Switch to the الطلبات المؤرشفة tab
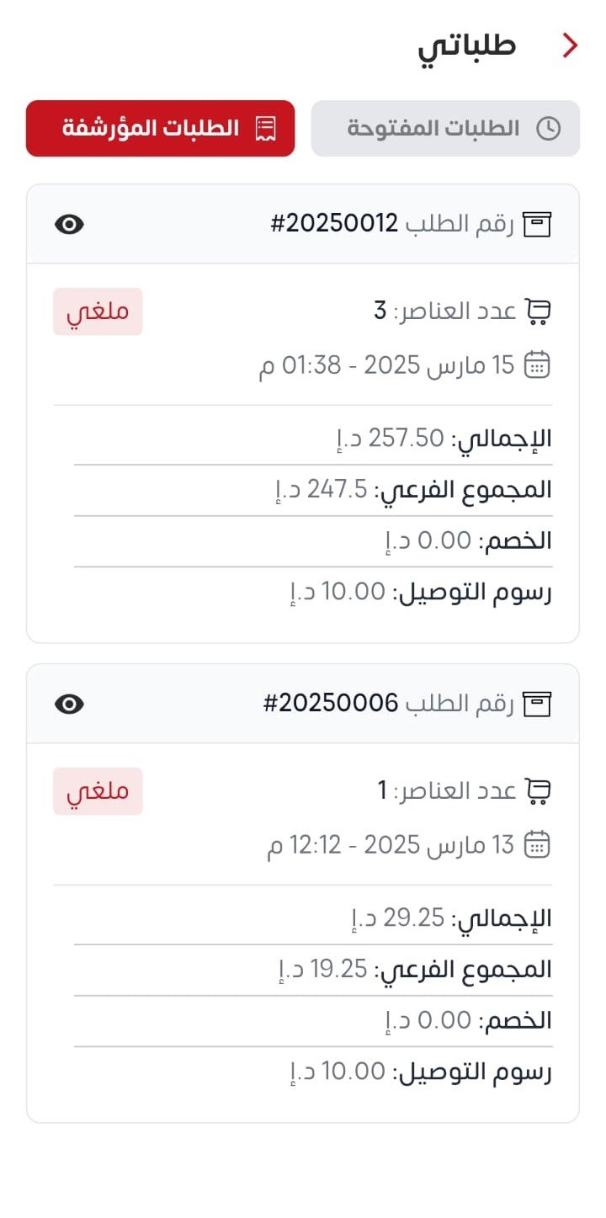Viewport: 606px width, 1218px height. pos(160,129)
